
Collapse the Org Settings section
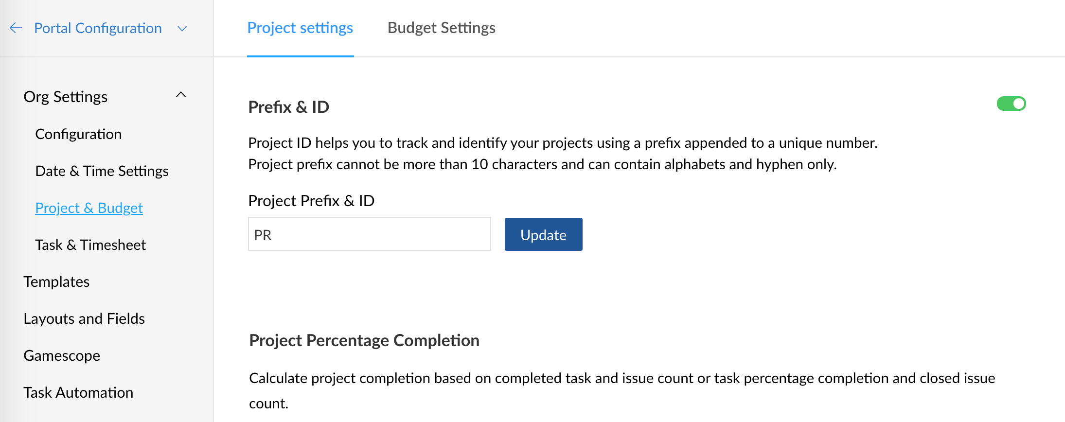click(181, 95)
